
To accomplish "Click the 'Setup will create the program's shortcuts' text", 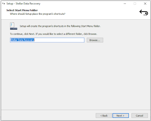I will click(60, 26).
